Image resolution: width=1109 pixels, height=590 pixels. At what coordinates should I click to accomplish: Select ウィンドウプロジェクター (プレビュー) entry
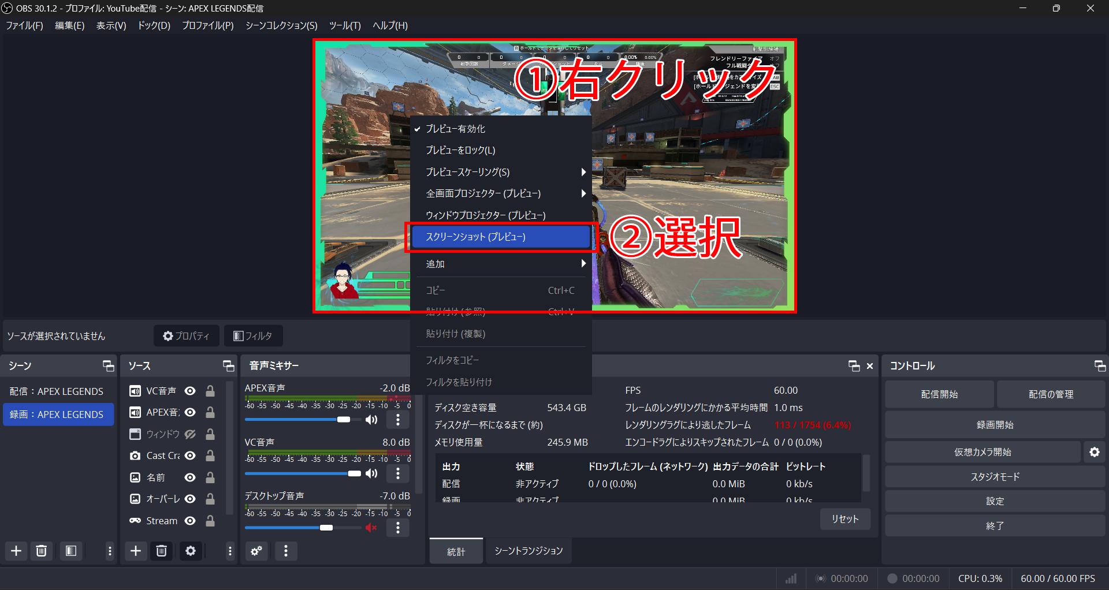pyautogui.click(x=501, y=215)
